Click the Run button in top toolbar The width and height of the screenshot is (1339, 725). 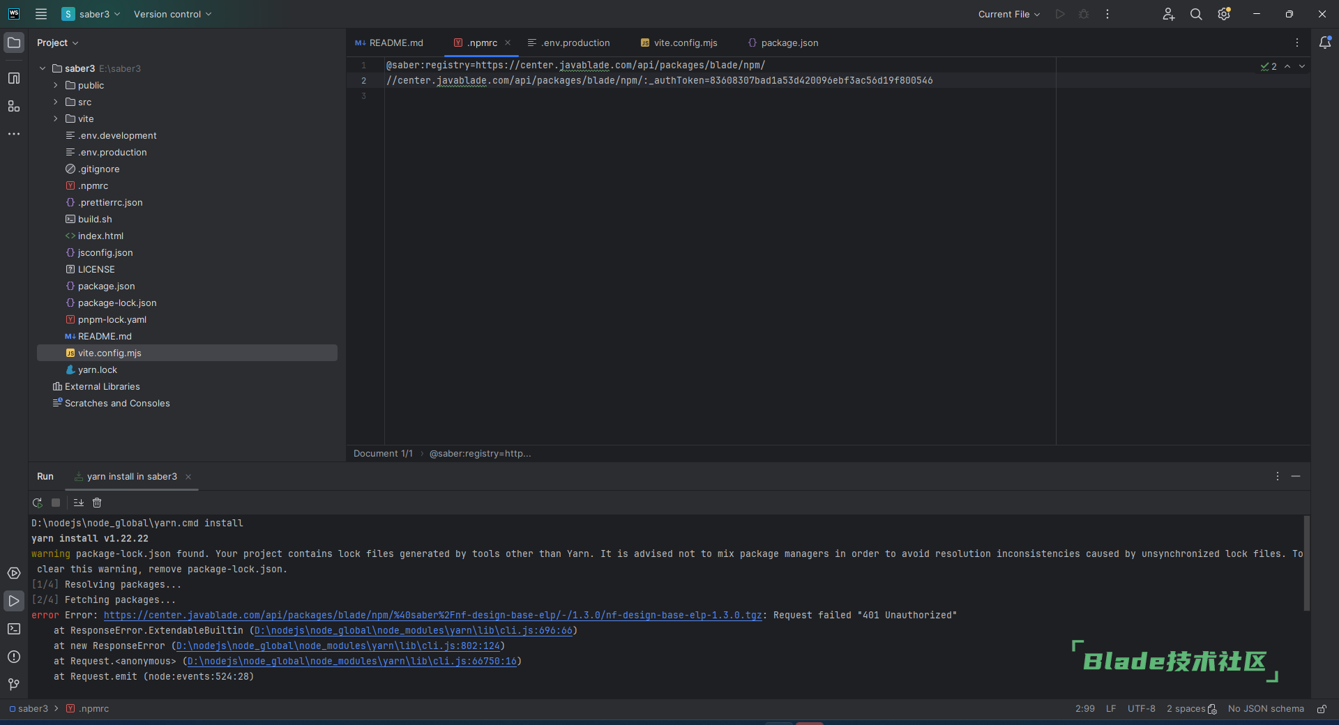pyautogui.click(x=1060, y=14)
